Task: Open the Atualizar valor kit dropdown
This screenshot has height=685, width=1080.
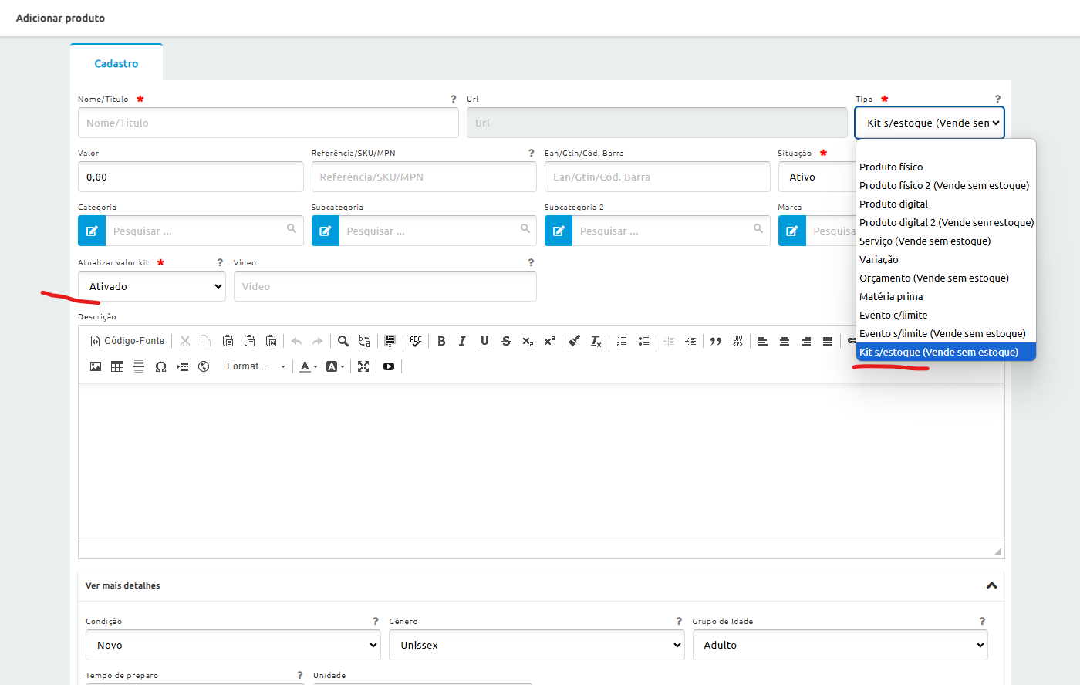Action: click(x=152, y=286)
